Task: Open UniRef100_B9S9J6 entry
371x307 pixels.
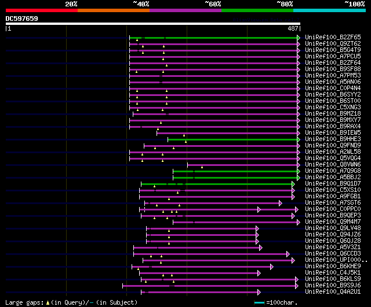Action: pos(333,286)
